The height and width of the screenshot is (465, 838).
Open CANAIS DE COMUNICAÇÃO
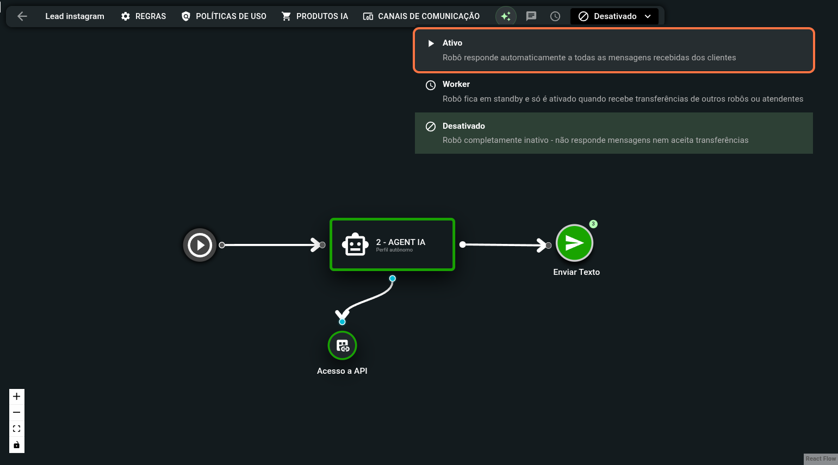pyautogui.click(x=421, y=16)
